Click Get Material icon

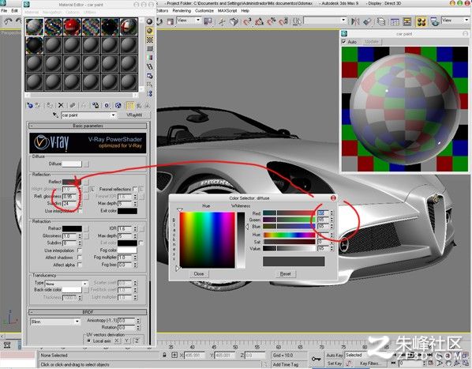(29, 105)
